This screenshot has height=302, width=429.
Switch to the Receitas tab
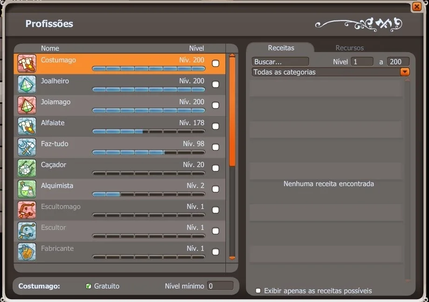[x=281, y=48]
